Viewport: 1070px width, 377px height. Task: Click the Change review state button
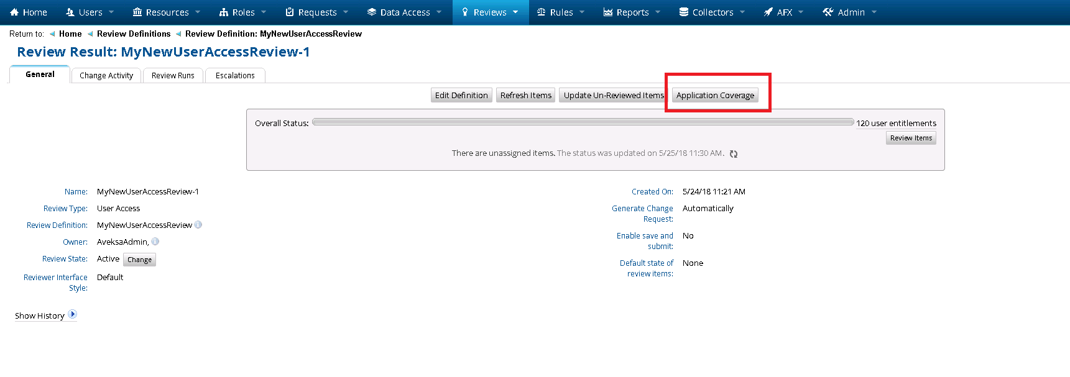tap(139, 260)
